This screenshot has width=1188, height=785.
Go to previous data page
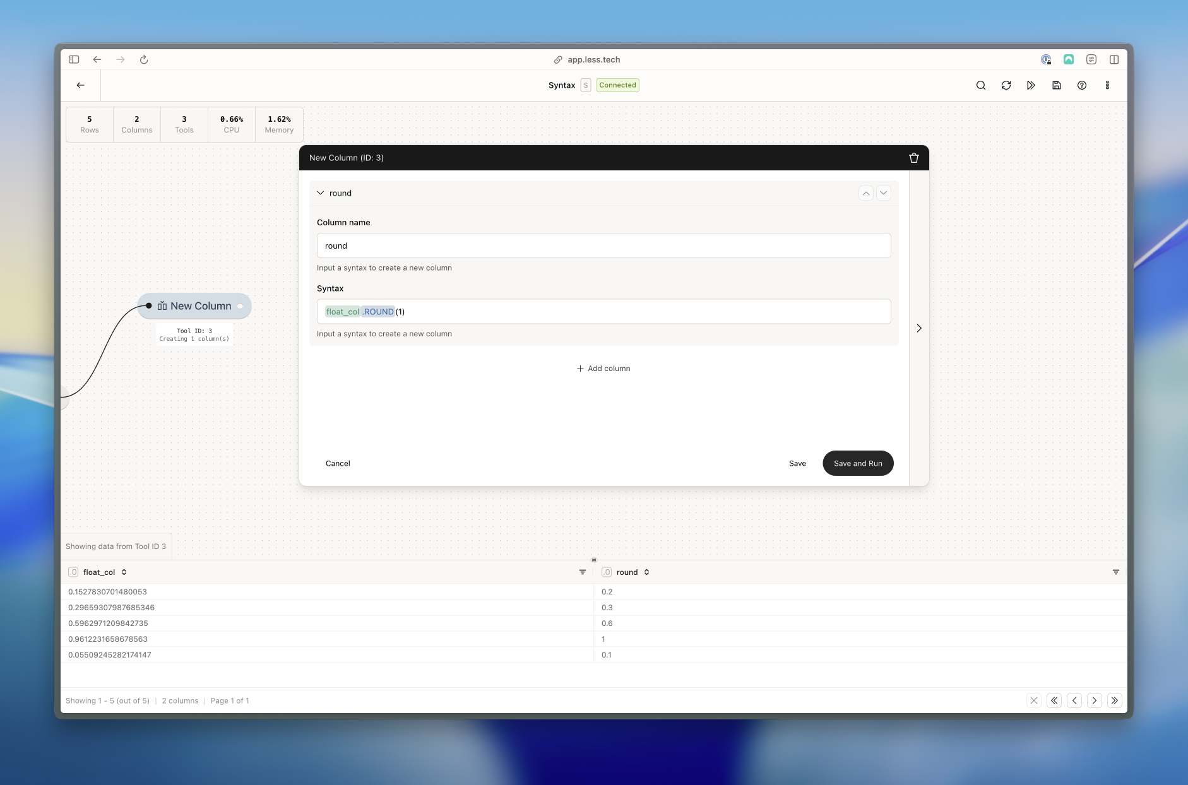point(1074,700)
